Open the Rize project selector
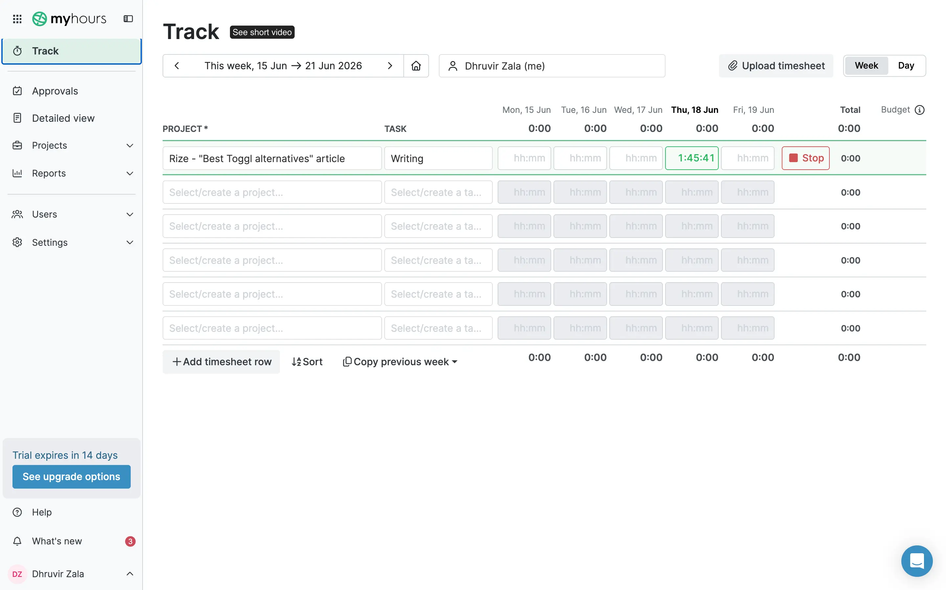Image resolution: width=946 pixels, height=590 pixels. point(272,158)
